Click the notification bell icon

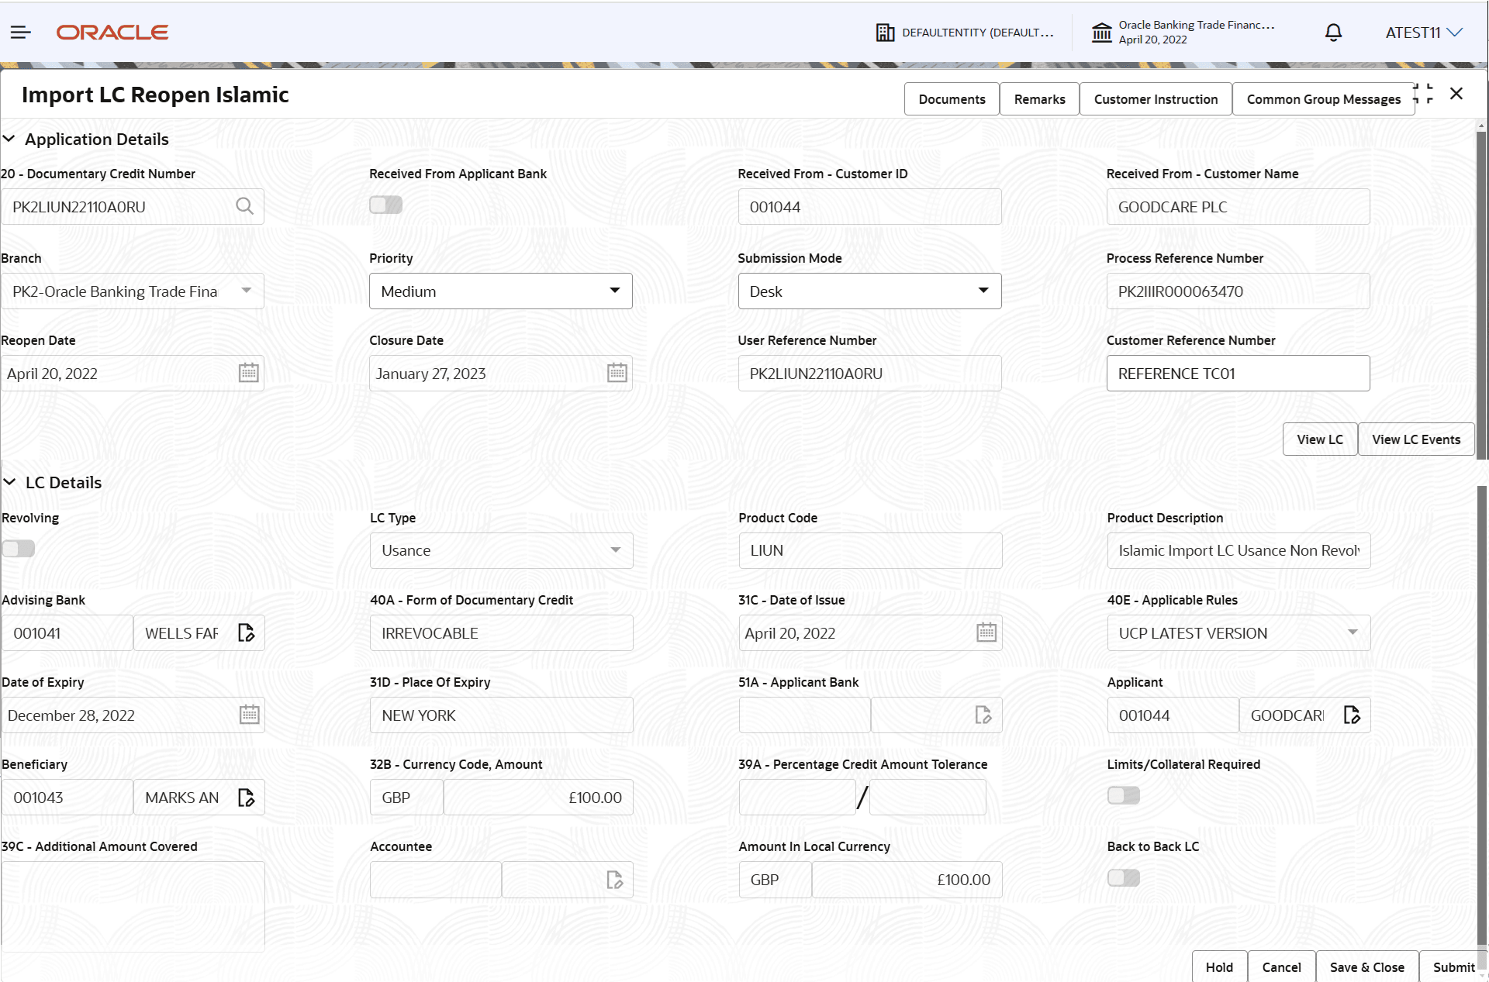pos(1333,33)
